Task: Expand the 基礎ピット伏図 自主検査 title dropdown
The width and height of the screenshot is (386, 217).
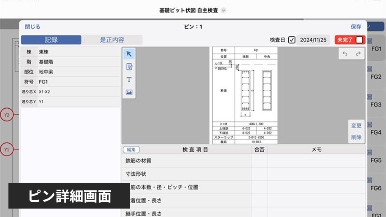Action: point(223,10)
